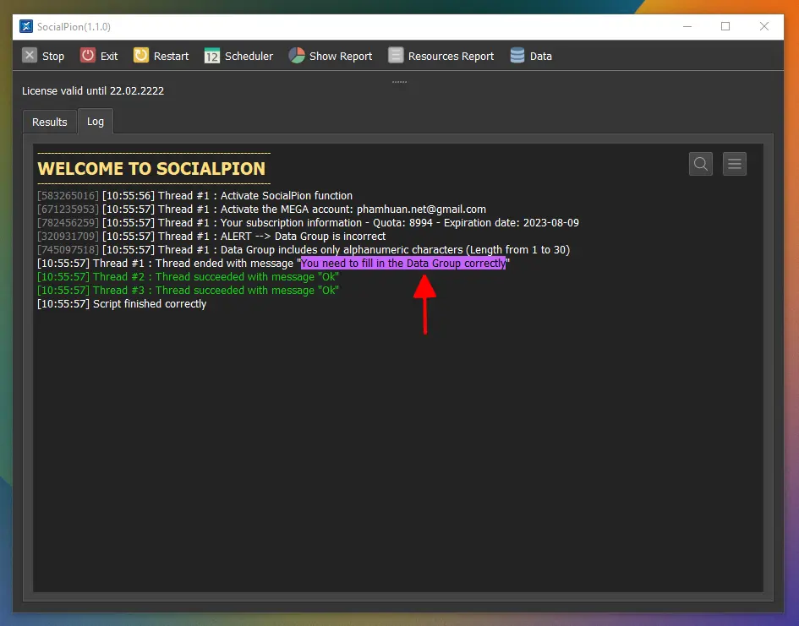Click log ID [583265016]
This screenshot has height=626, width=799.
point(68,195)
